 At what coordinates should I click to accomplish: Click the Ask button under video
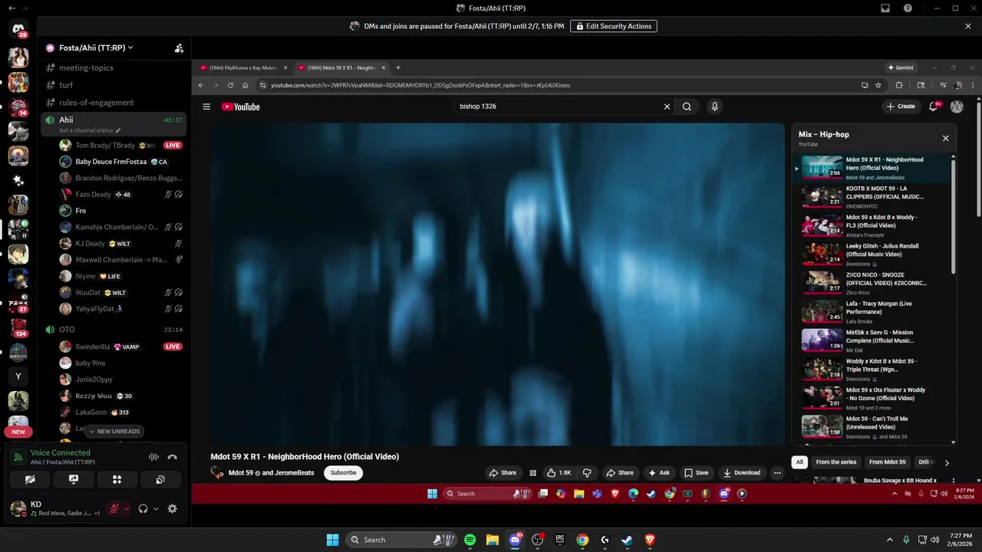pos(659,473)
